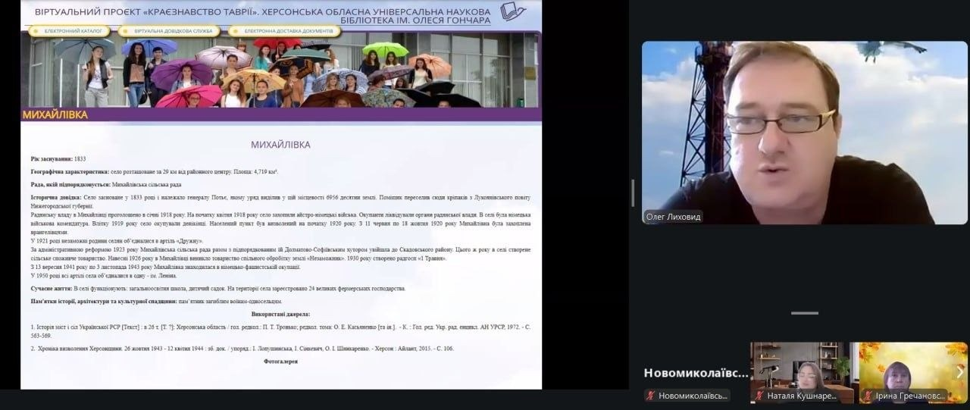This screenshot has height=410, width=970.
Task: Click the МИХАЙЛІВКА heading in the purple bar
Action: click(x=55, y=115)
